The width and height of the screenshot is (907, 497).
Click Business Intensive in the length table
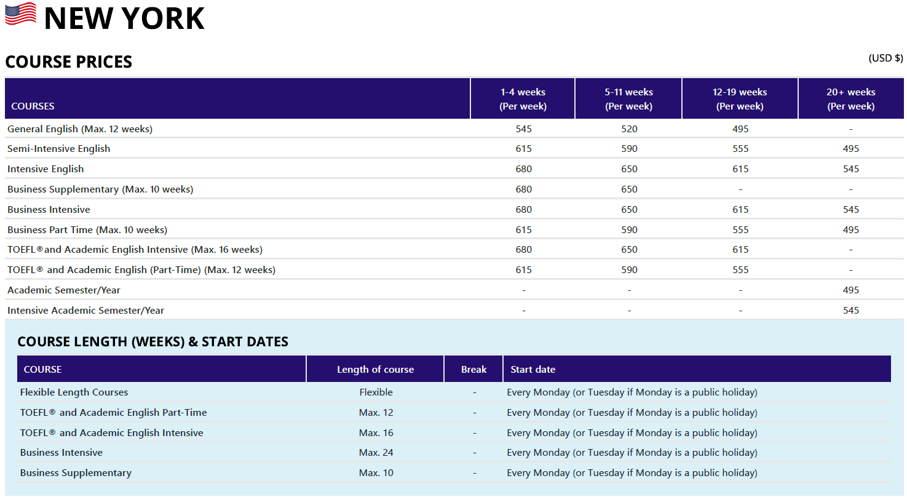tap(61, 452)
